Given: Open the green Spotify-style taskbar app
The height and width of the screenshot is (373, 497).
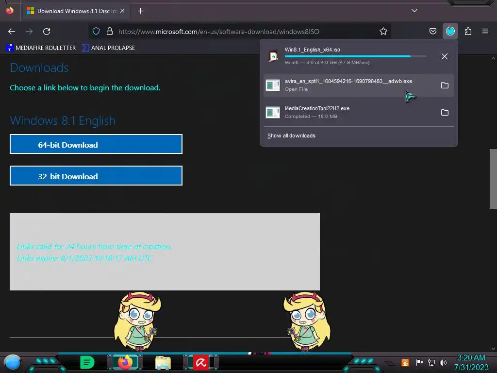Looking at the screenshot, I should tap(87, 362).
